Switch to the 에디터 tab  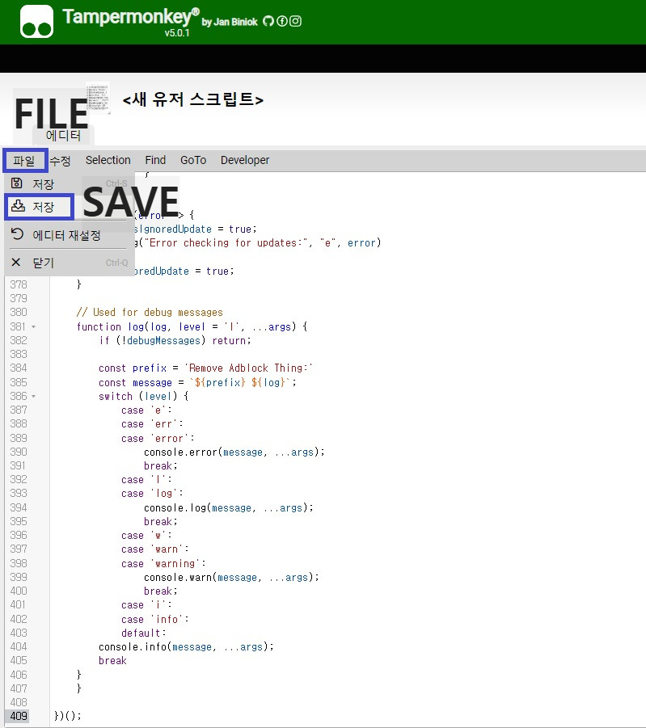point(63,136)
